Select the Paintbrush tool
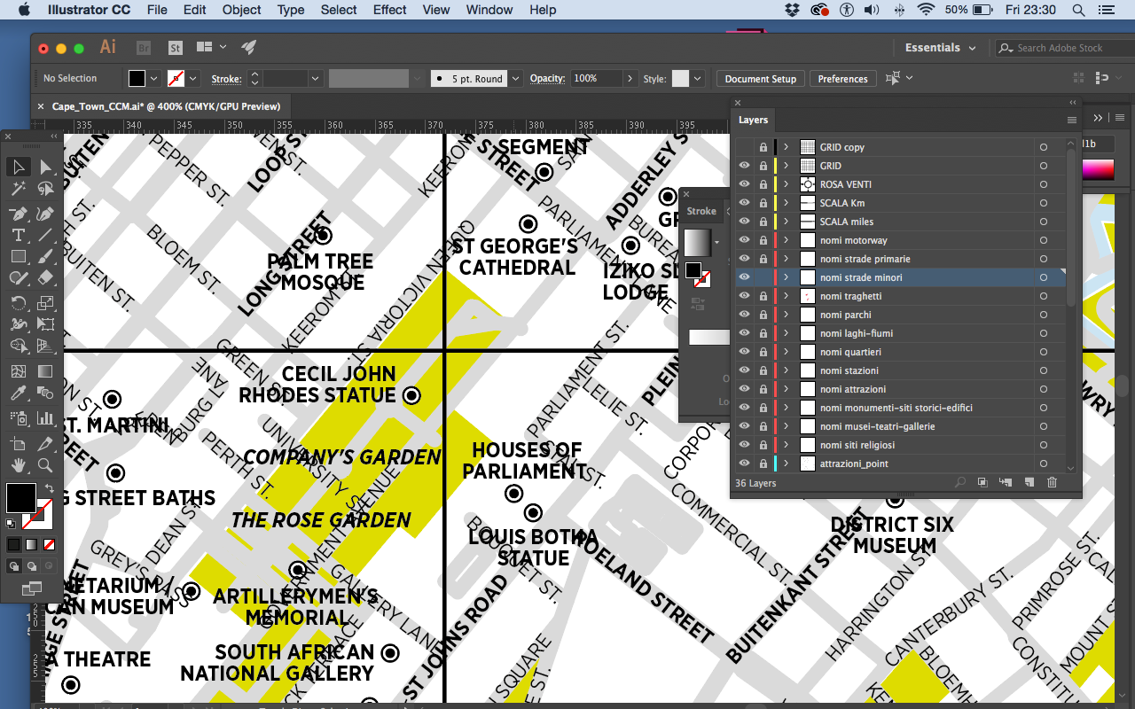Screen dimensions: 1135x709 [45, 256]
